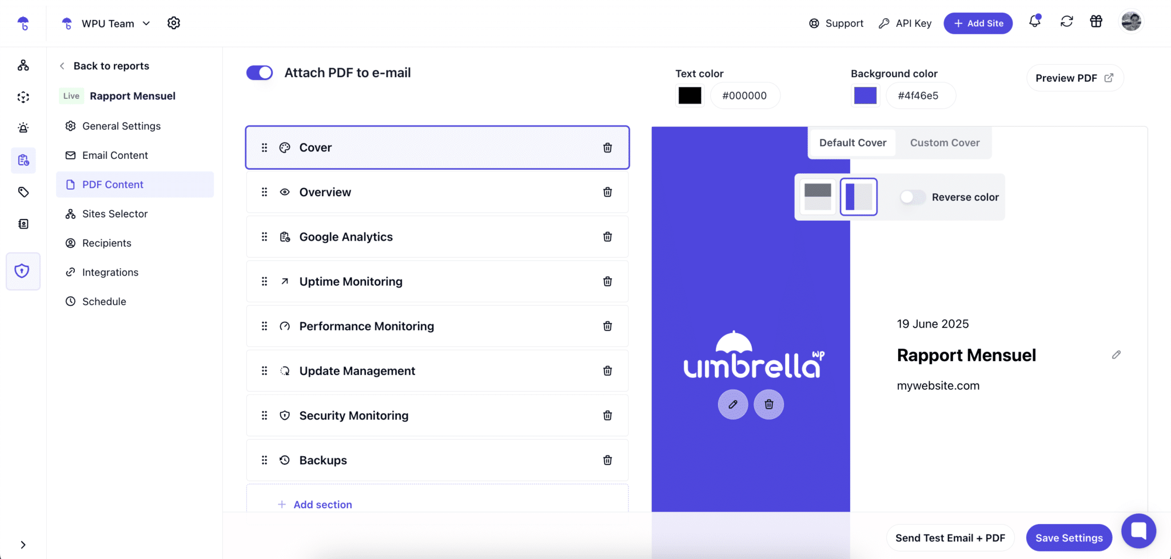Select the Security shield icon in sidebar
The width and height of the screenshot is (1171, 559).
[x=23, y=271]
